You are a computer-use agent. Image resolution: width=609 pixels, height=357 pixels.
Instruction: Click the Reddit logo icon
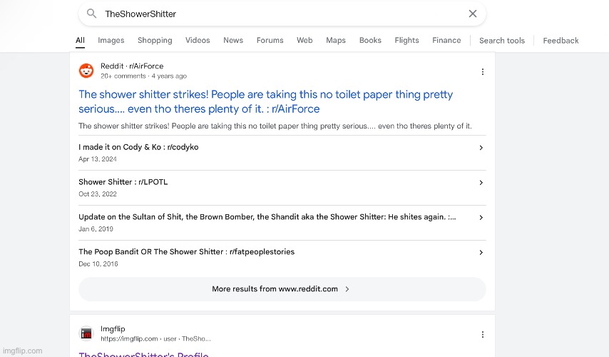(x=86, y=71)
